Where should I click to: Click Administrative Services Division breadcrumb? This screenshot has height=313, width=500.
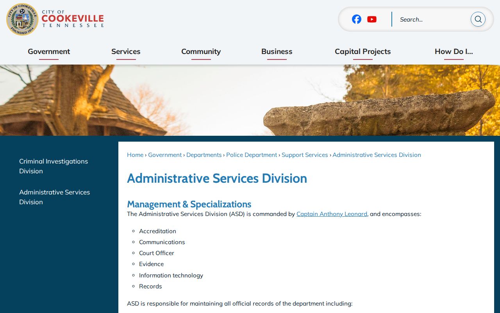pyautogui.click(x=377, y=155)
